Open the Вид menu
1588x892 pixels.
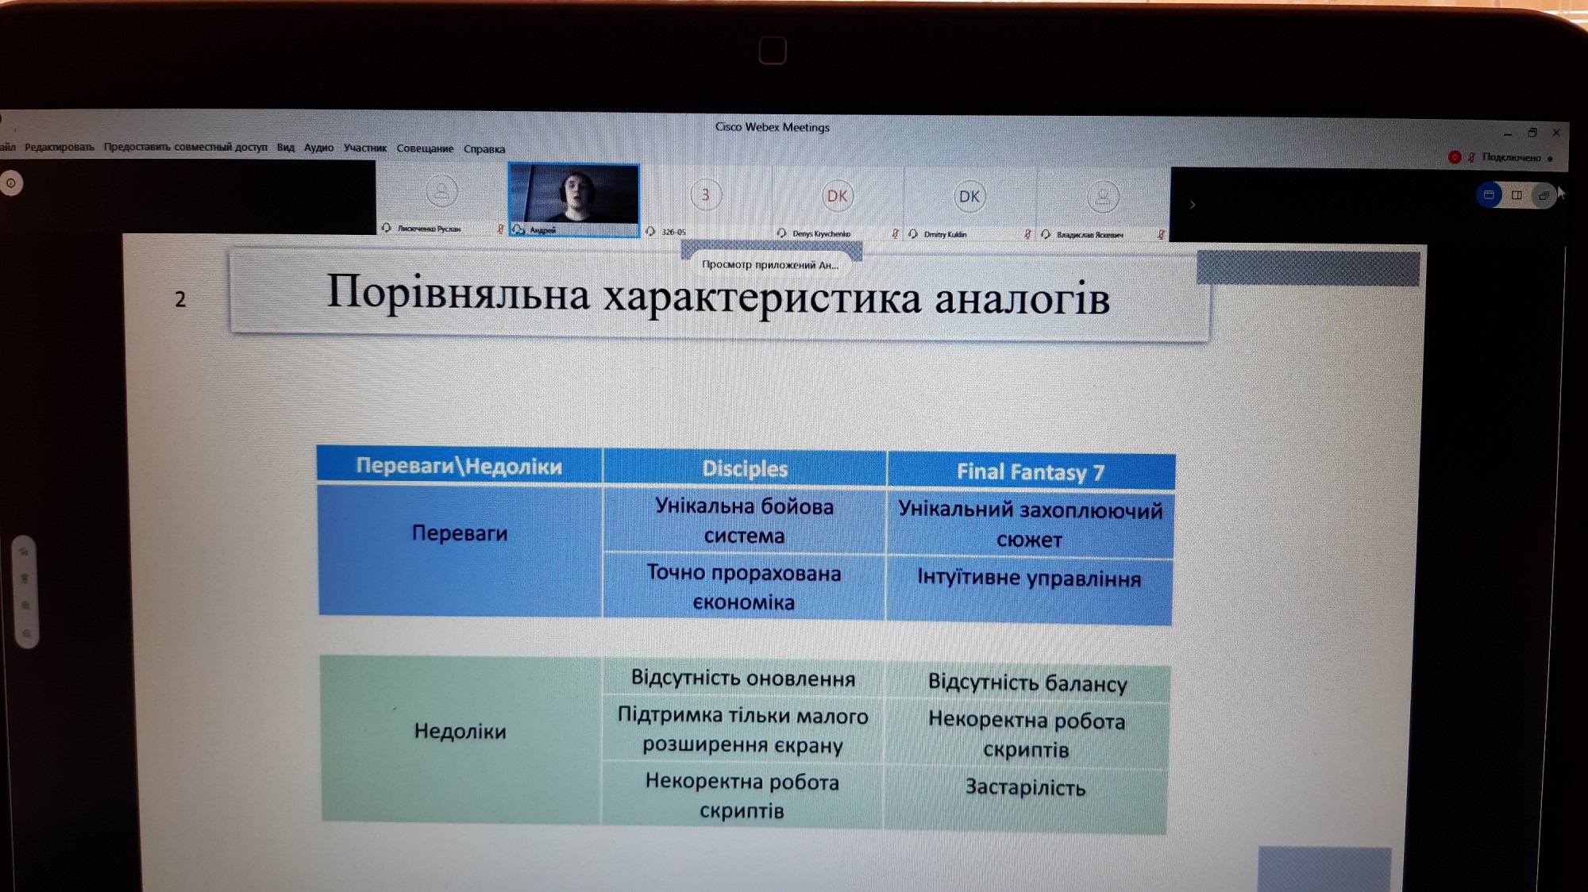click(286, 148)
